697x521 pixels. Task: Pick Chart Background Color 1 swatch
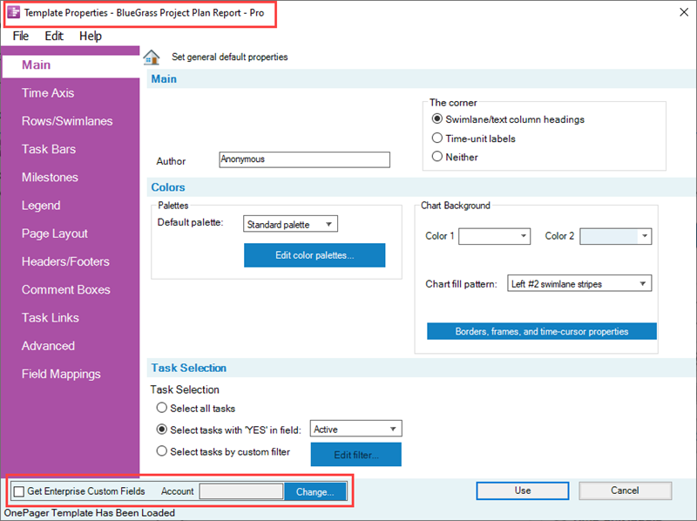point(494,236)
